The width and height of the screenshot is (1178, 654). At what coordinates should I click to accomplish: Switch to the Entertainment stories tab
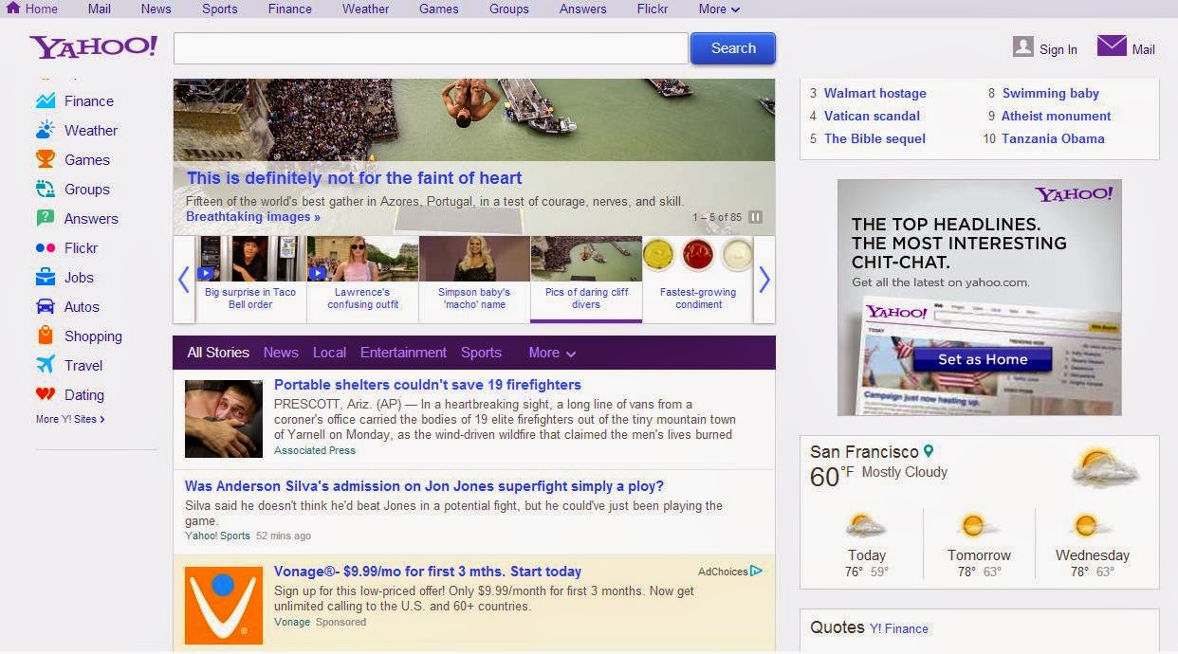point(403,353)
